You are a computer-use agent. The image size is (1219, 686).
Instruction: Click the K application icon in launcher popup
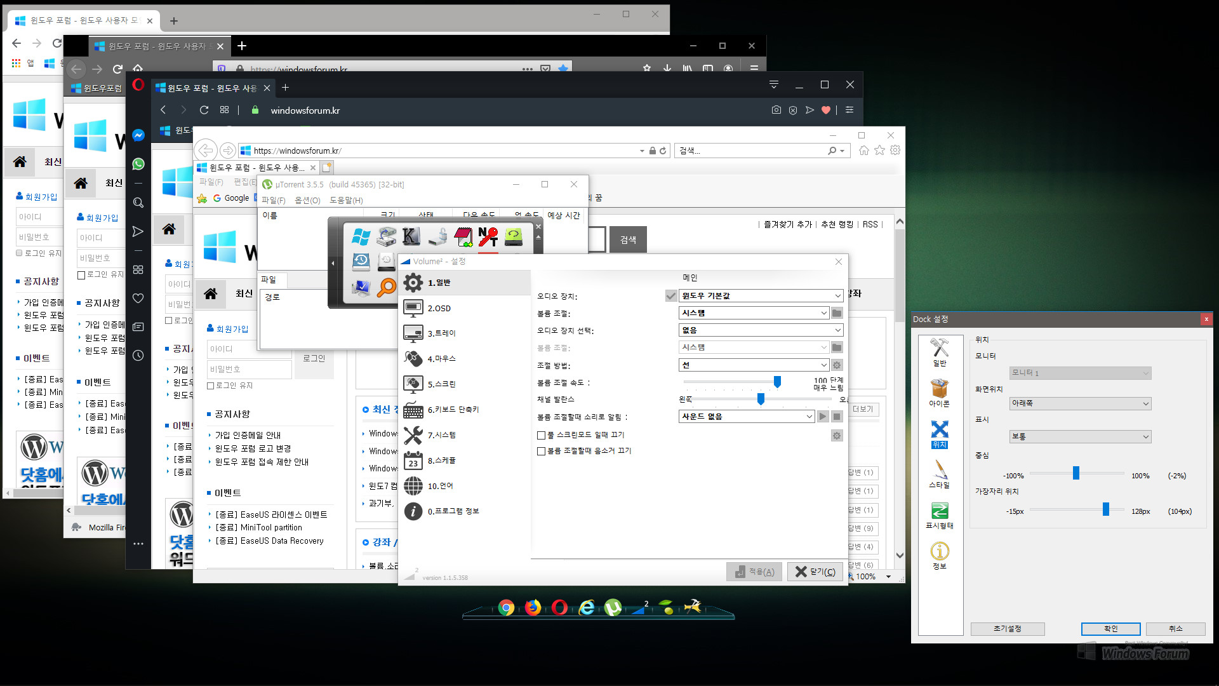click(x=411, y=237)
